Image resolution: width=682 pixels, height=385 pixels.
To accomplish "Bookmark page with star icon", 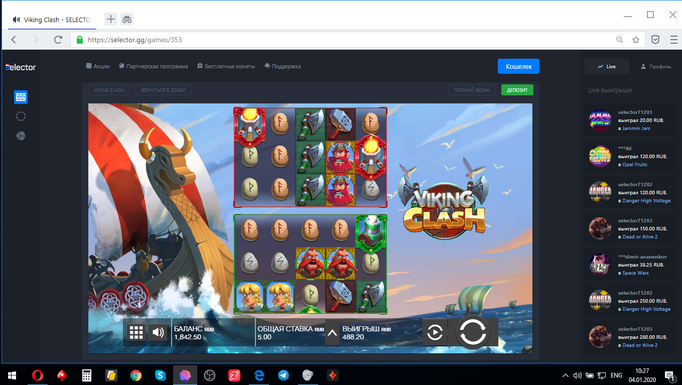I will 636,40.
